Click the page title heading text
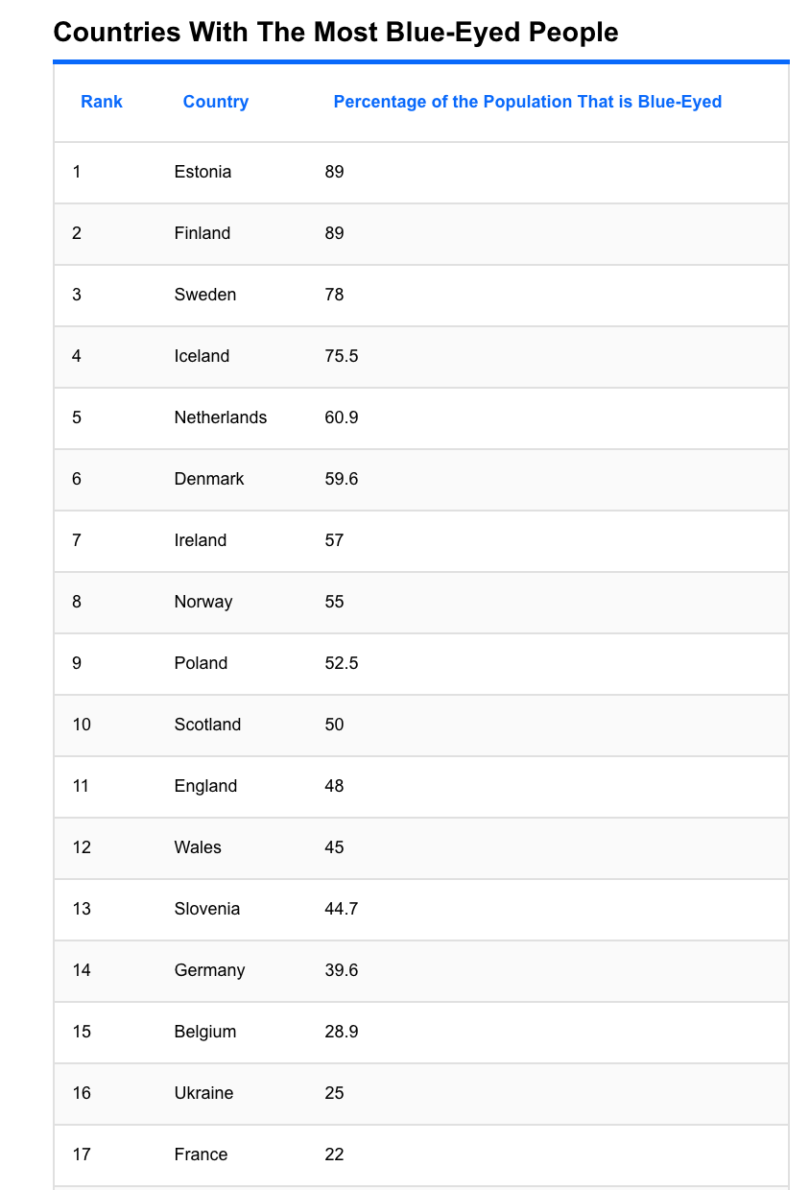 336,33
